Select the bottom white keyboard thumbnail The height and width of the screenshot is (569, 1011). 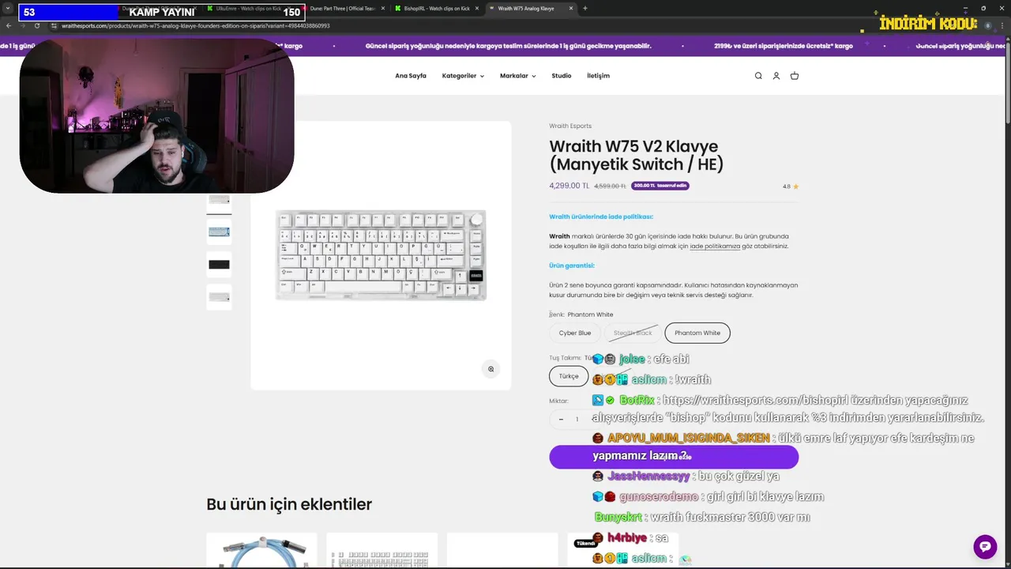coord(219,296)
